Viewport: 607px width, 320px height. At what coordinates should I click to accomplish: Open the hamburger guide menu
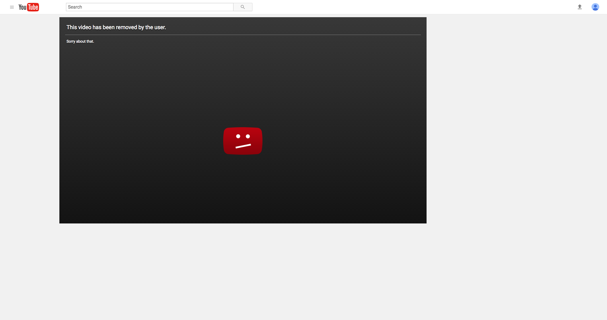coord(12,7)
